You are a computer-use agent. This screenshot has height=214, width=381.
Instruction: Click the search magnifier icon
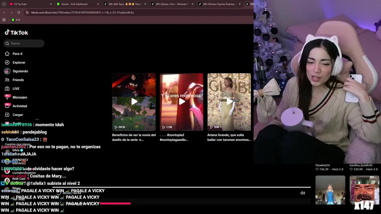pos(7,43)
